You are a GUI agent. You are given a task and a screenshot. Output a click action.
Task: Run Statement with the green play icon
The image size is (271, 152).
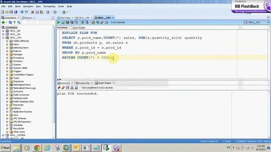[58, 22]
